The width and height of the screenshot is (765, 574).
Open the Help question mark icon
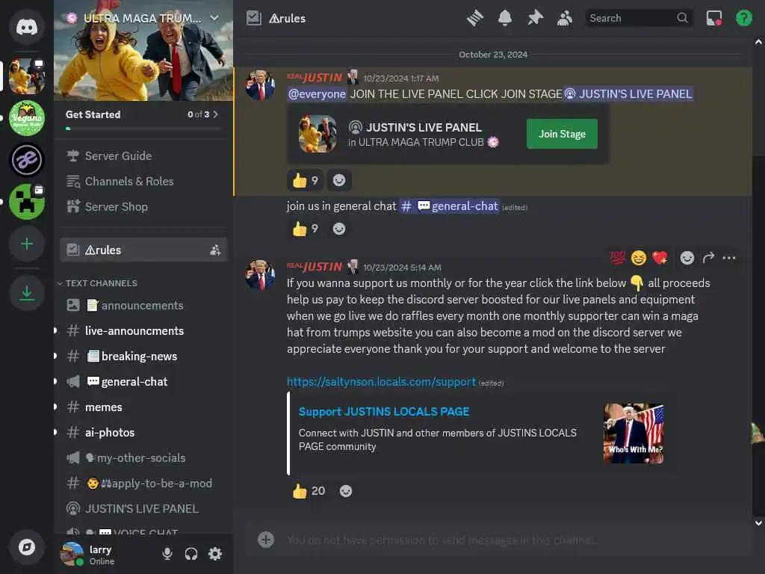pyautogui.click(x=743, y=18)
